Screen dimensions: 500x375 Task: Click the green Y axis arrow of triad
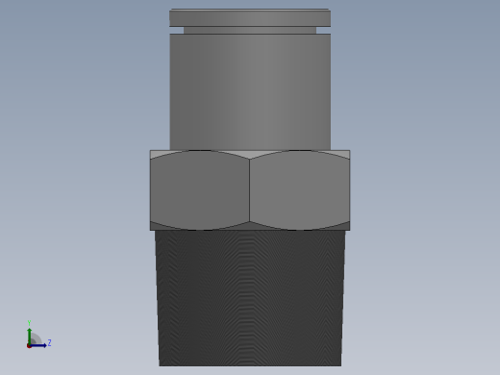click(30, 336)
